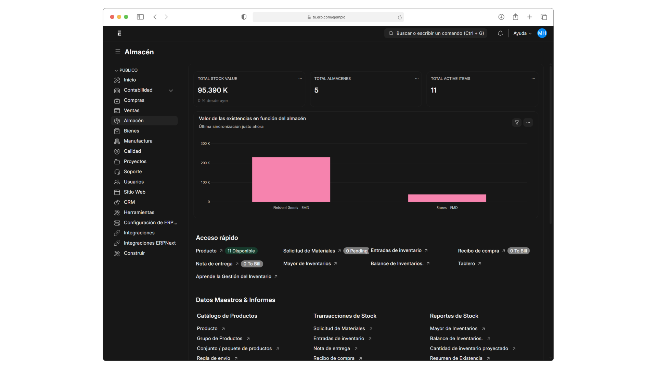657x369 pixels.
Task: Click the pink Finished Goods bar
Action: click(291, 179)
